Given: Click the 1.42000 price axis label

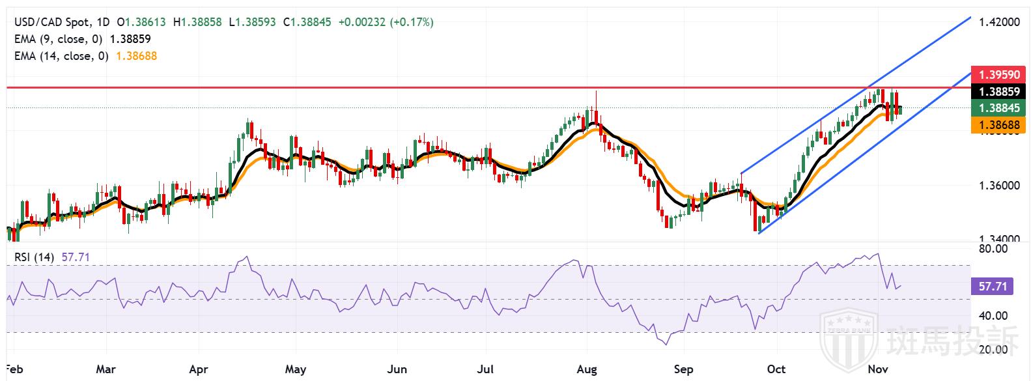Looking at the screenshot, I should (999, 22).
